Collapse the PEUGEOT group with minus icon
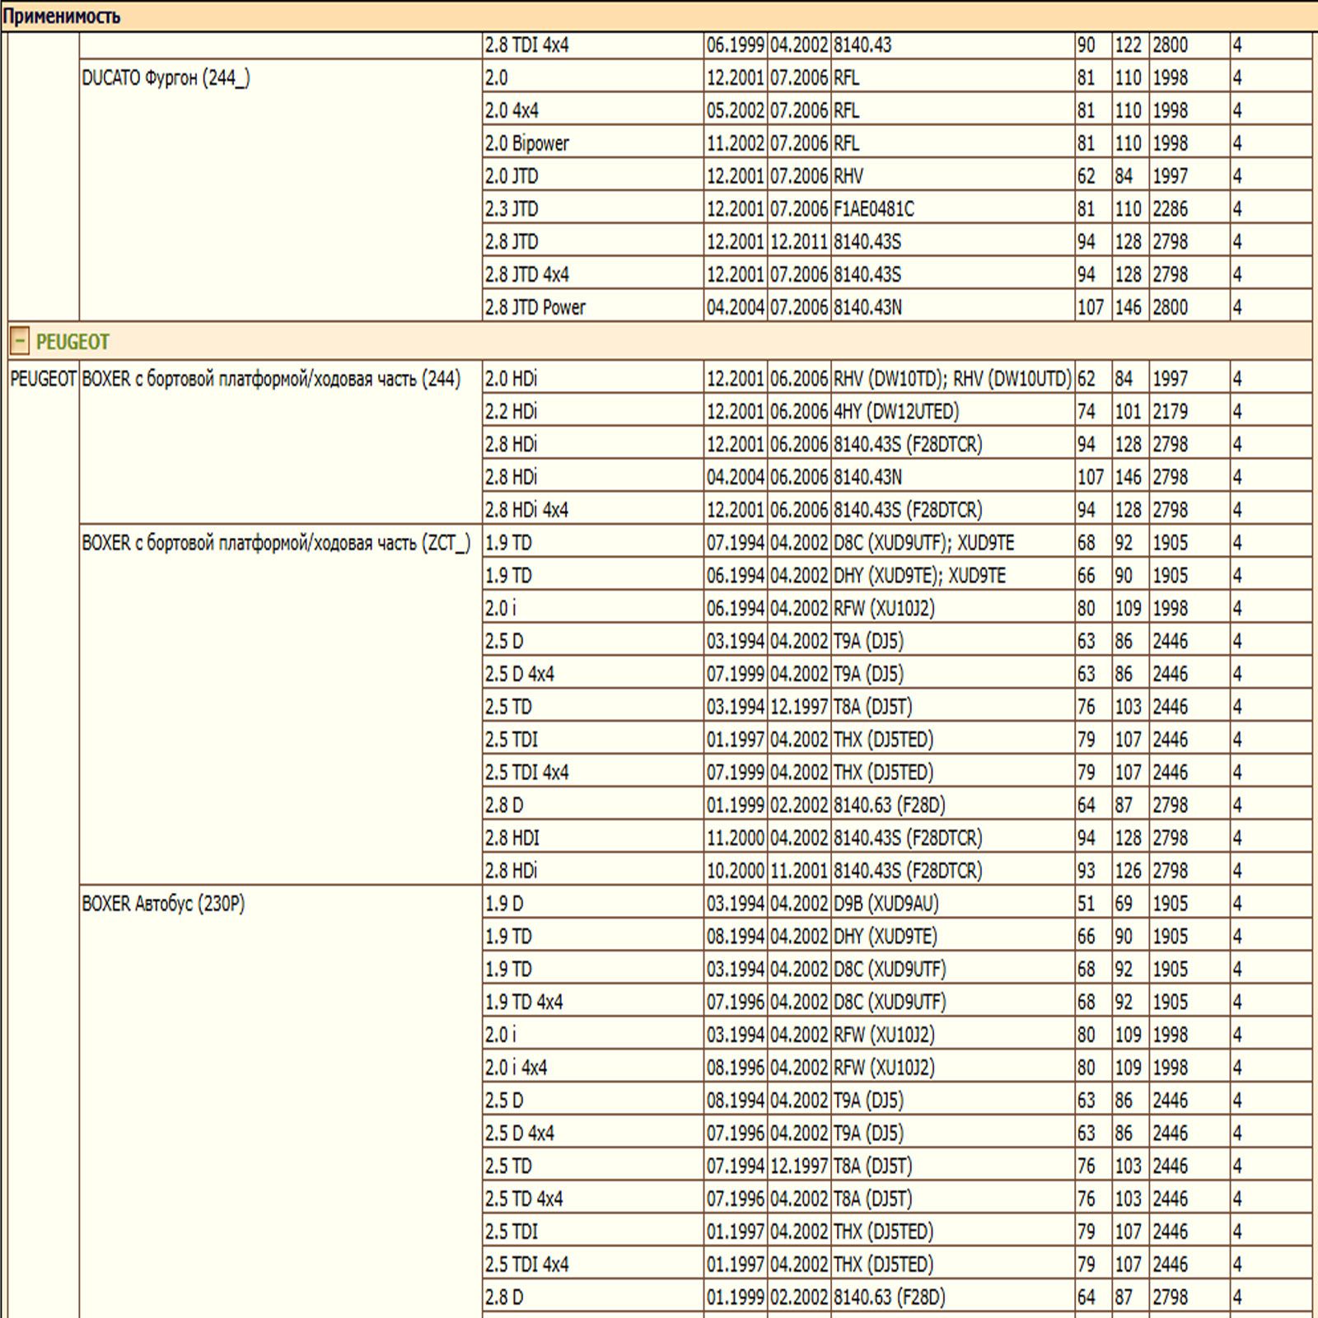Image resolution: width=1318 pixels, height=1318 pixels. tap(20, 341)
